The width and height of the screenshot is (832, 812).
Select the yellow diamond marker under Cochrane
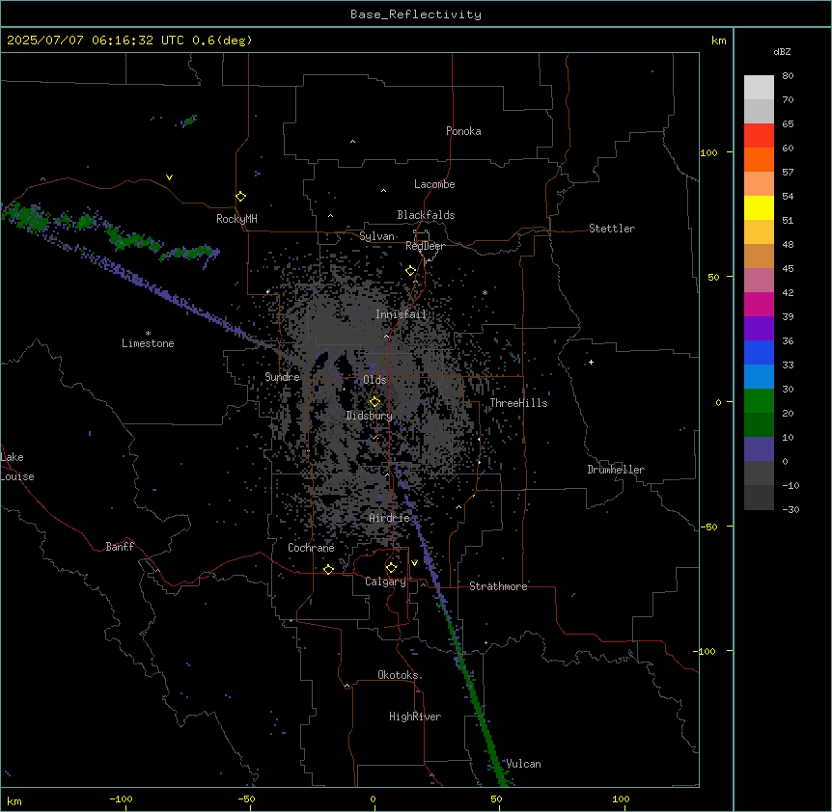(328, 569)
